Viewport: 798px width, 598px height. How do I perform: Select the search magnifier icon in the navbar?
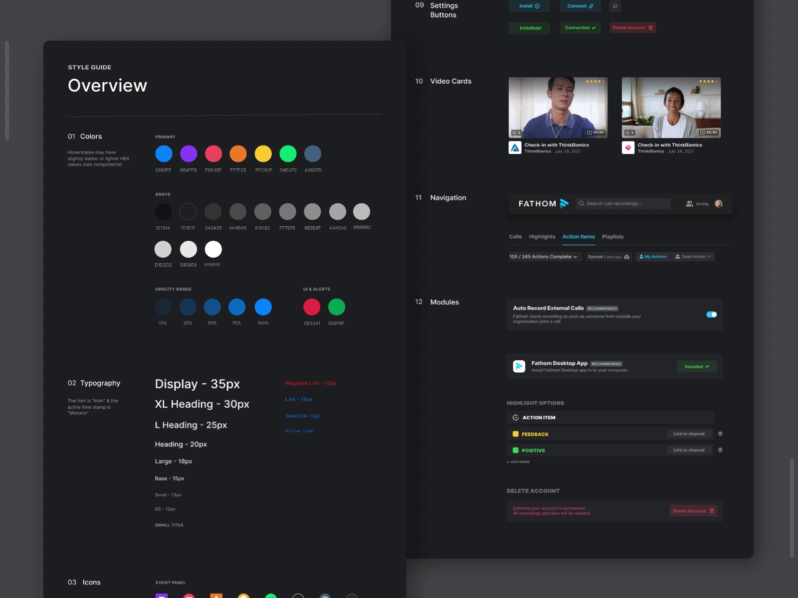581,203
